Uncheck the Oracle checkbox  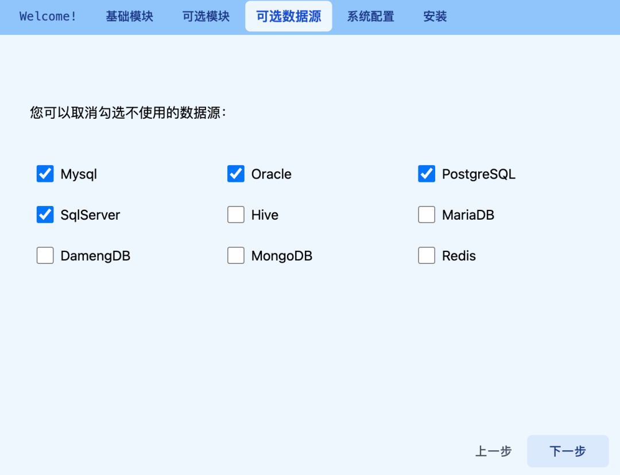click(x=236, y=174)
